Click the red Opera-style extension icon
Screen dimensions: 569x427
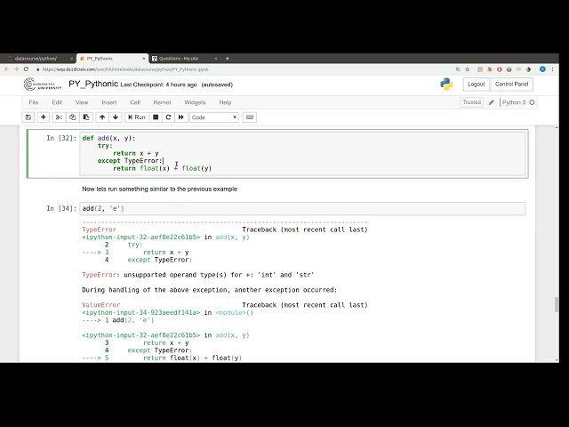click(x=500, y=69)
